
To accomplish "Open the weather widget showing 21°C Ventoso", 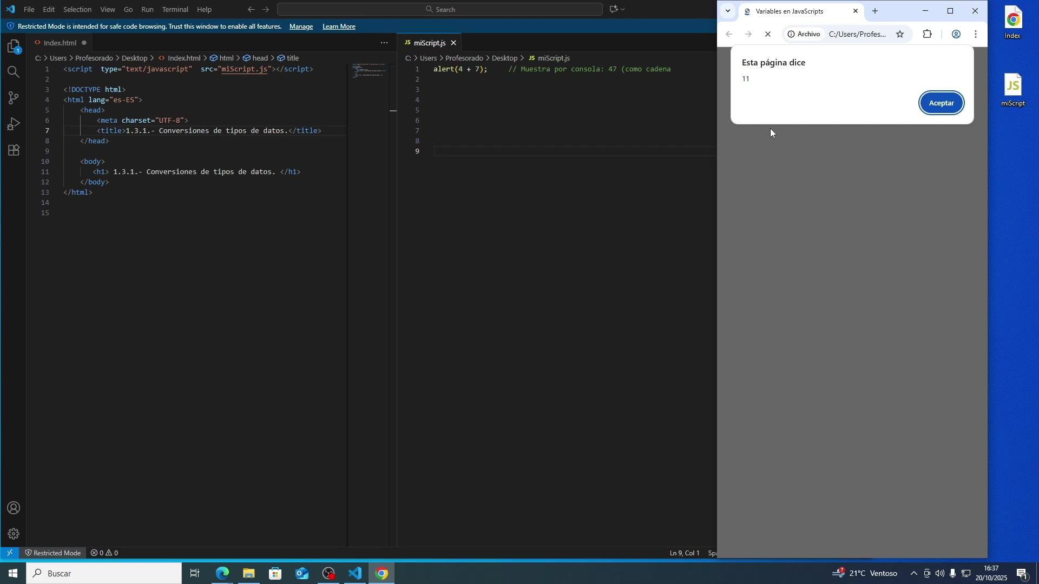I will click(x=865, y=574).
